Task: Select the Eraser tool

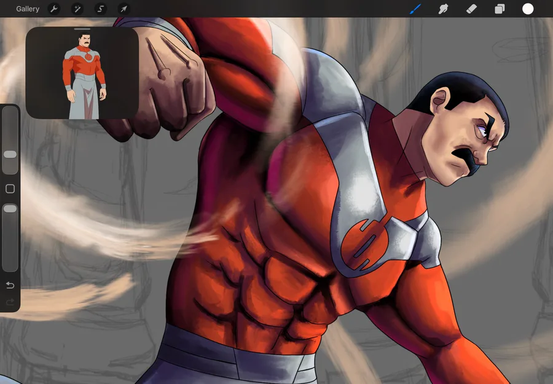Action: tap(471, 9)
